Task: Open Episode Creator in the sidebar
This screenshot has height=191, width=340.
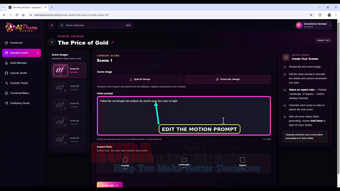Action: [22, 53]
